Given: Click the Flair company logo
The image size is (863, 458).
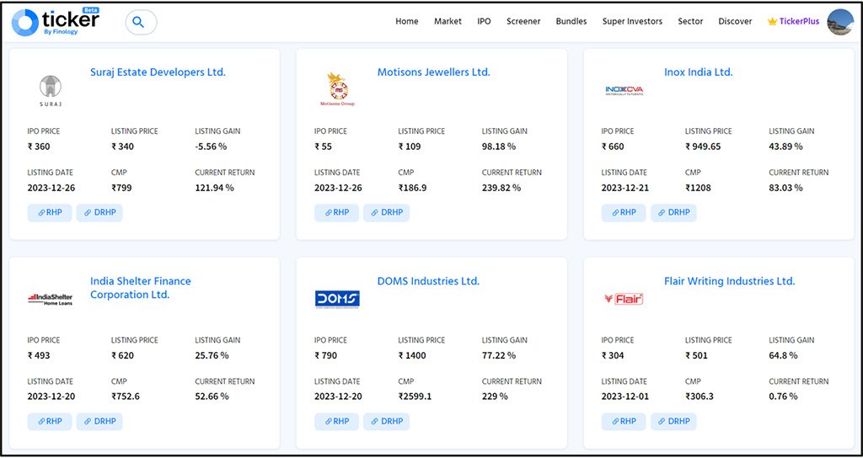Looking at the screenshot, I should point(624,298).
